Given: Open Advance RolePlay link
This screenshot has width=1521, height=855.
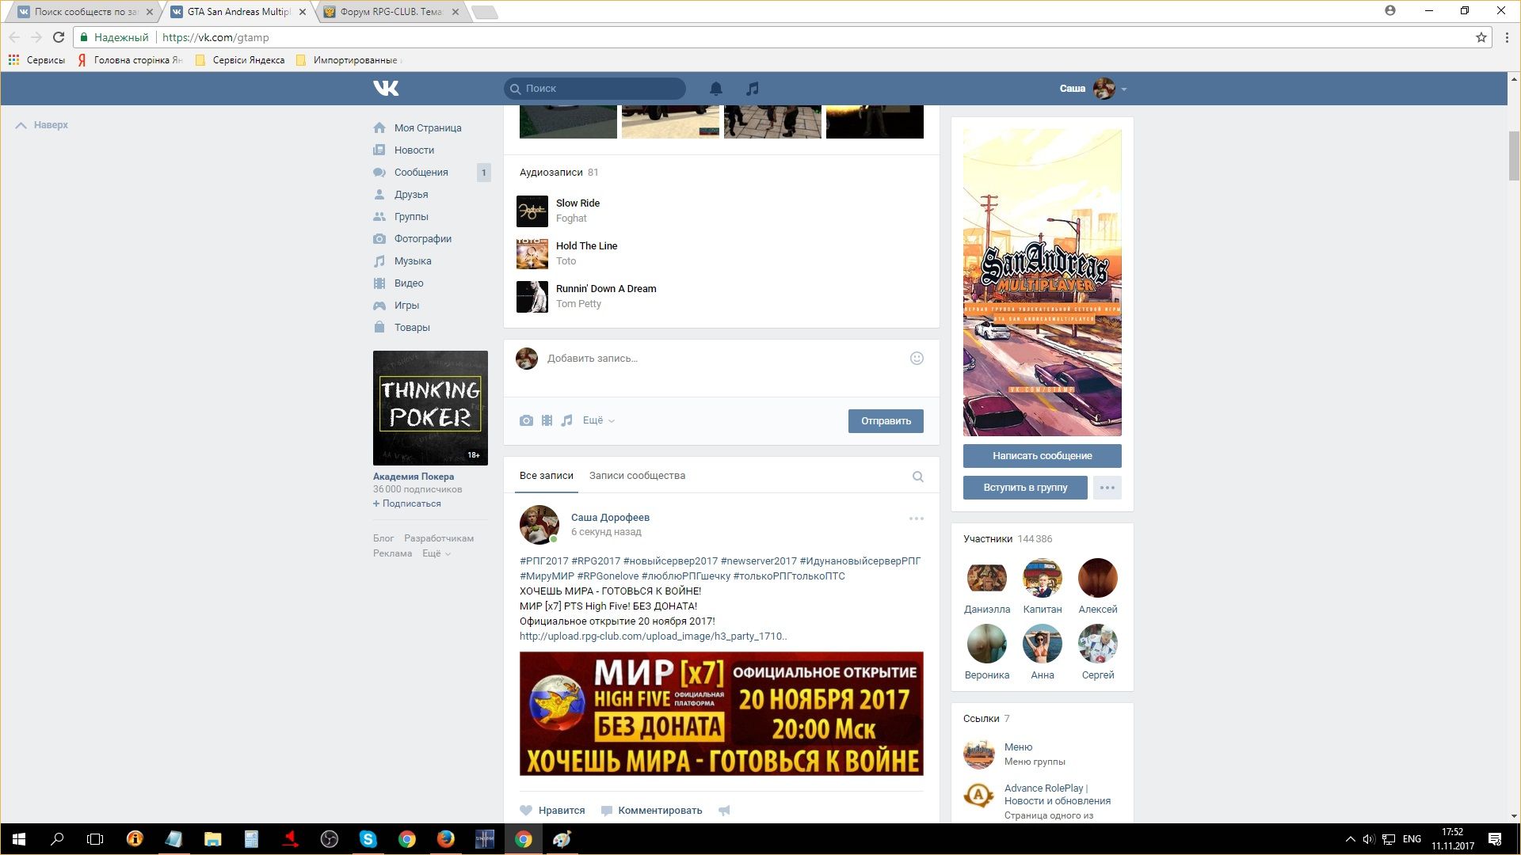Looking at the screenshot, I should pos(1057,794).
